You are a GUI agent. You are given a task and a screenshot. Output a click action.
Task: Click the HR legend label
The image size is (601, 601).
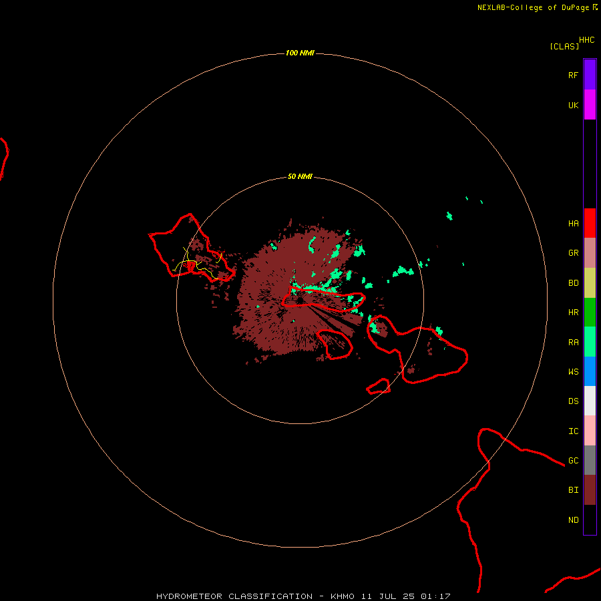pyautogui.click(x=574, y=313)
